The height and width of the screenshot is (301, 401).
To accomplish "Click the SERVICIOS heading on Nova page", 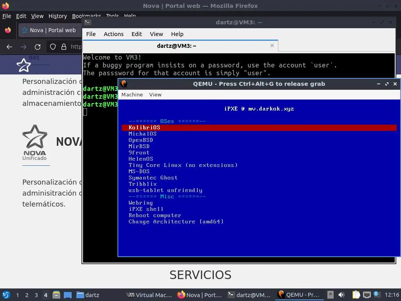I will pos(200,275).
